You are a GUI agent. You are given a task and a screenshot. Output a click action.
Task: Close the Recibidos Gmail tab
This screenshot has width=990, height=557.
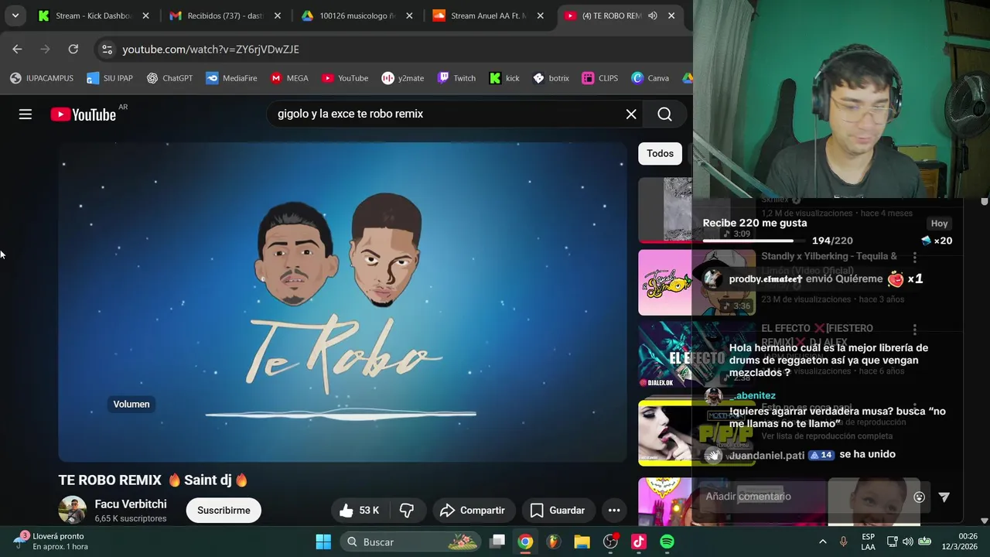pyautogui.click(x=278, y=15)
